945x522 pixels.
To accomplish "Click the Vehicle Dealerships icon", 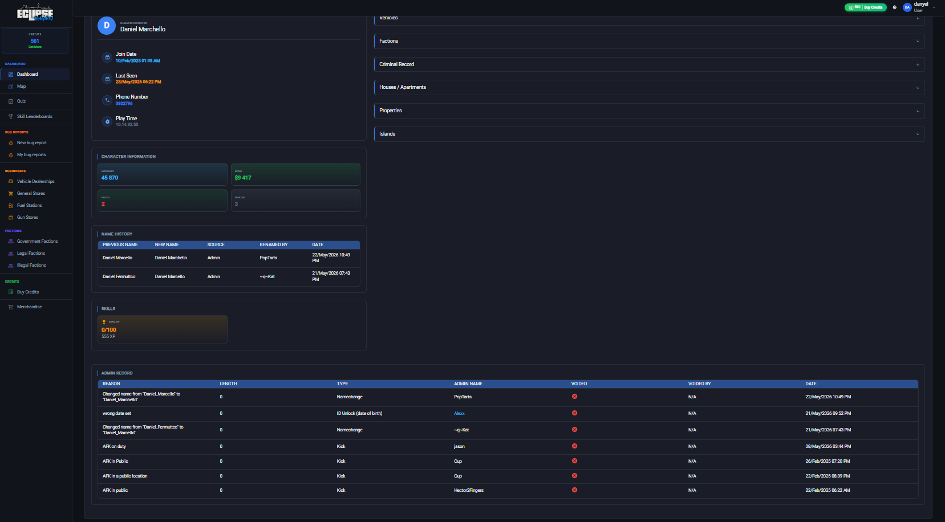I will (11, 182).
